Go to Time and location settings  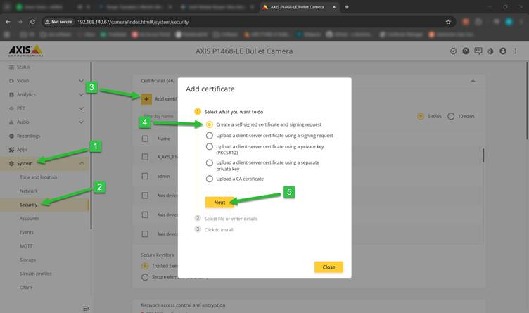38,177
